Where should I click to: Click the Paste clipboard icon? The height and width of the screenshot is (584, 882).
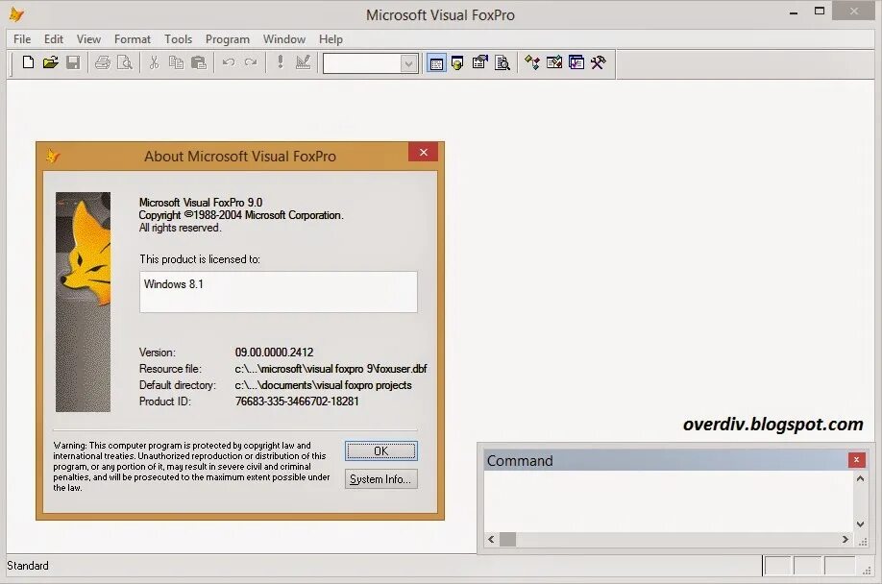point(199,62)
